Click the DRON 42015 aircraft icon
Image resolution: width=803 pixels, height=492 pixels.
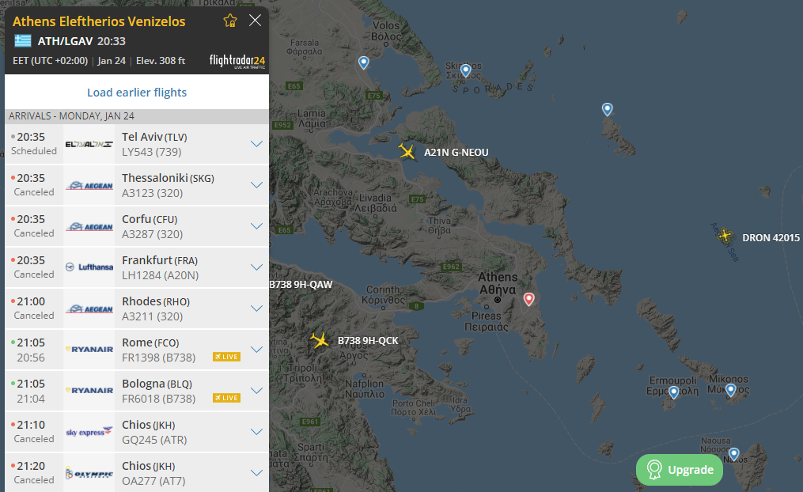point(725,236)
